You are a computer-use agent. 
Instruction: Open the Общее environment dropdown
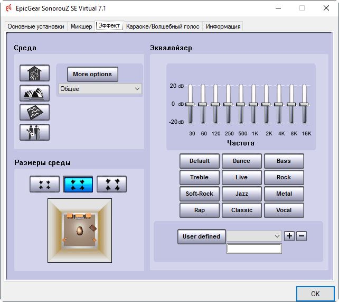[x=100, y=89]
